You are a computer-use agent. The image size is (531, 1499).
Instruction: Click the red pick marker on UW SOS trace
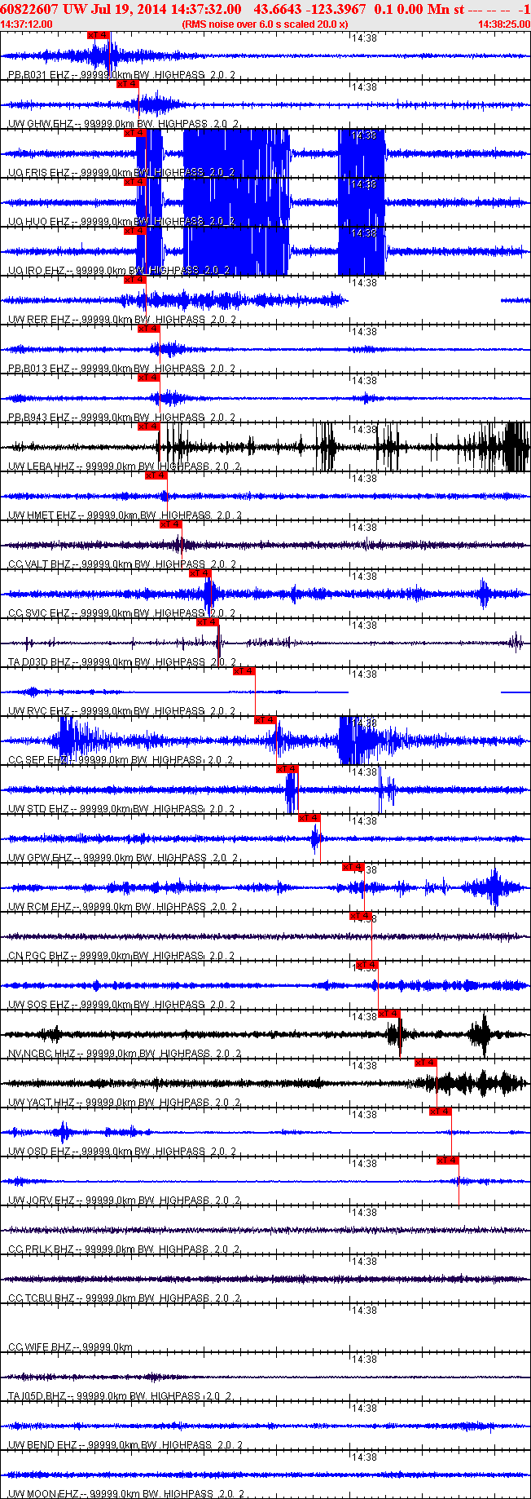tap(368, 965)
